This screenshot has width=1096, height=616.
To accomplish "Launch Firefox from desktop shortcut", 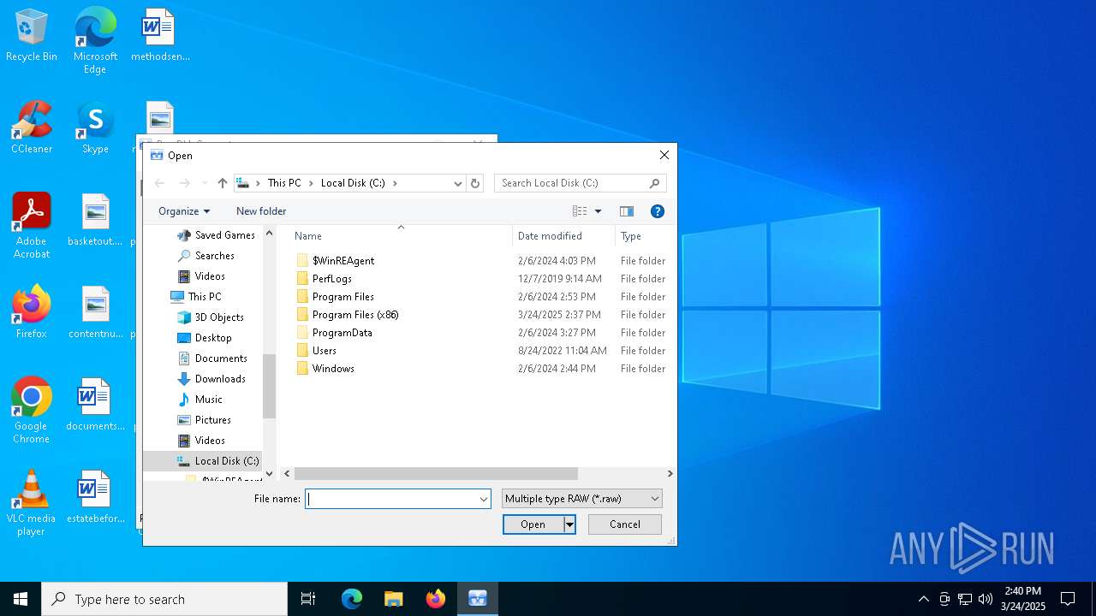I will click(x=32, y=313).
